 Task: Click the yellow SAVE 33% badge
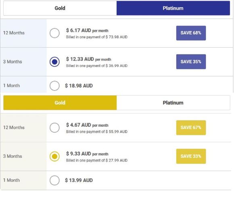(x=191, y=156)
